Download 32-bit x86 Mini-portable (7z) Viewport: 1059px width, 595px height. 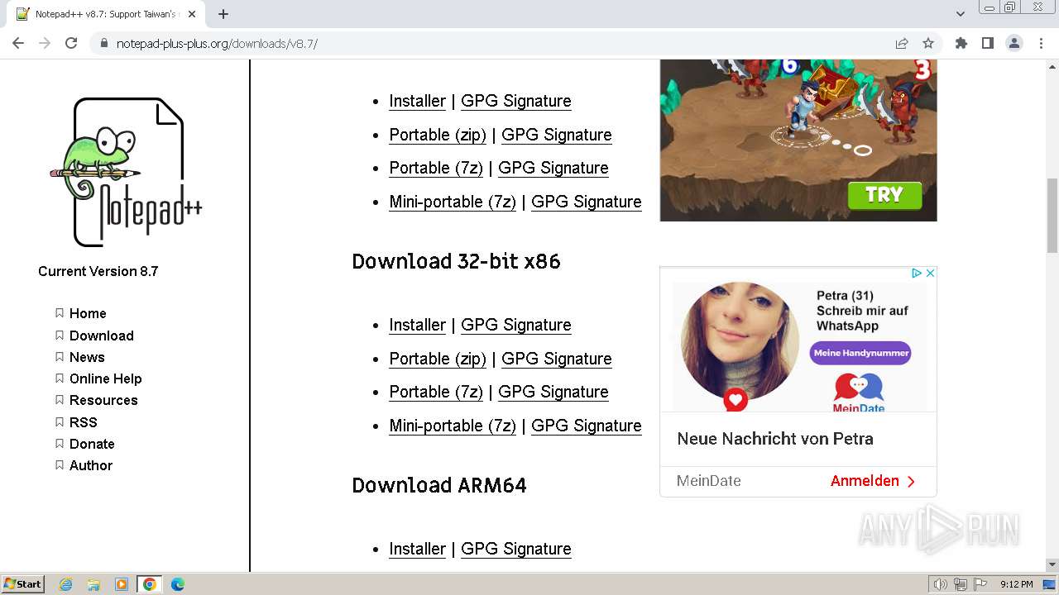click(x=453, y=426)
